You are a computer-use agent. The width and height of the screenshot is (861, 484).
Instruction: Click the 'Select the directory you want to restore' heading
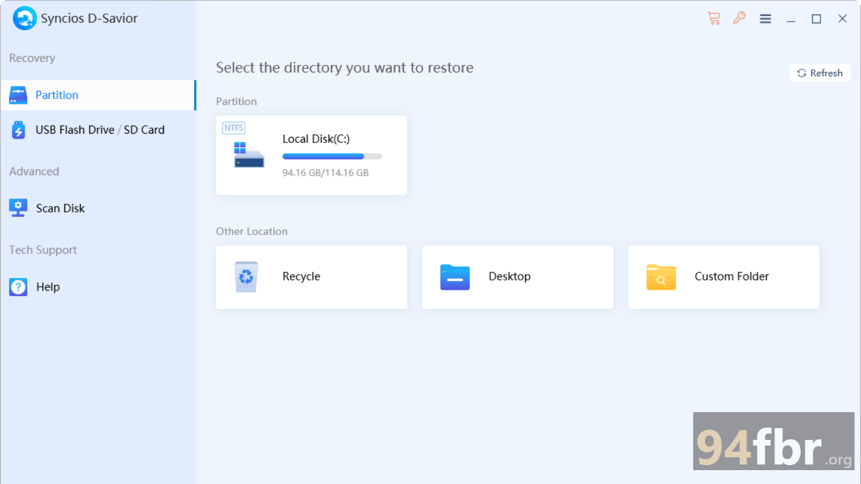tap(345, 68)
